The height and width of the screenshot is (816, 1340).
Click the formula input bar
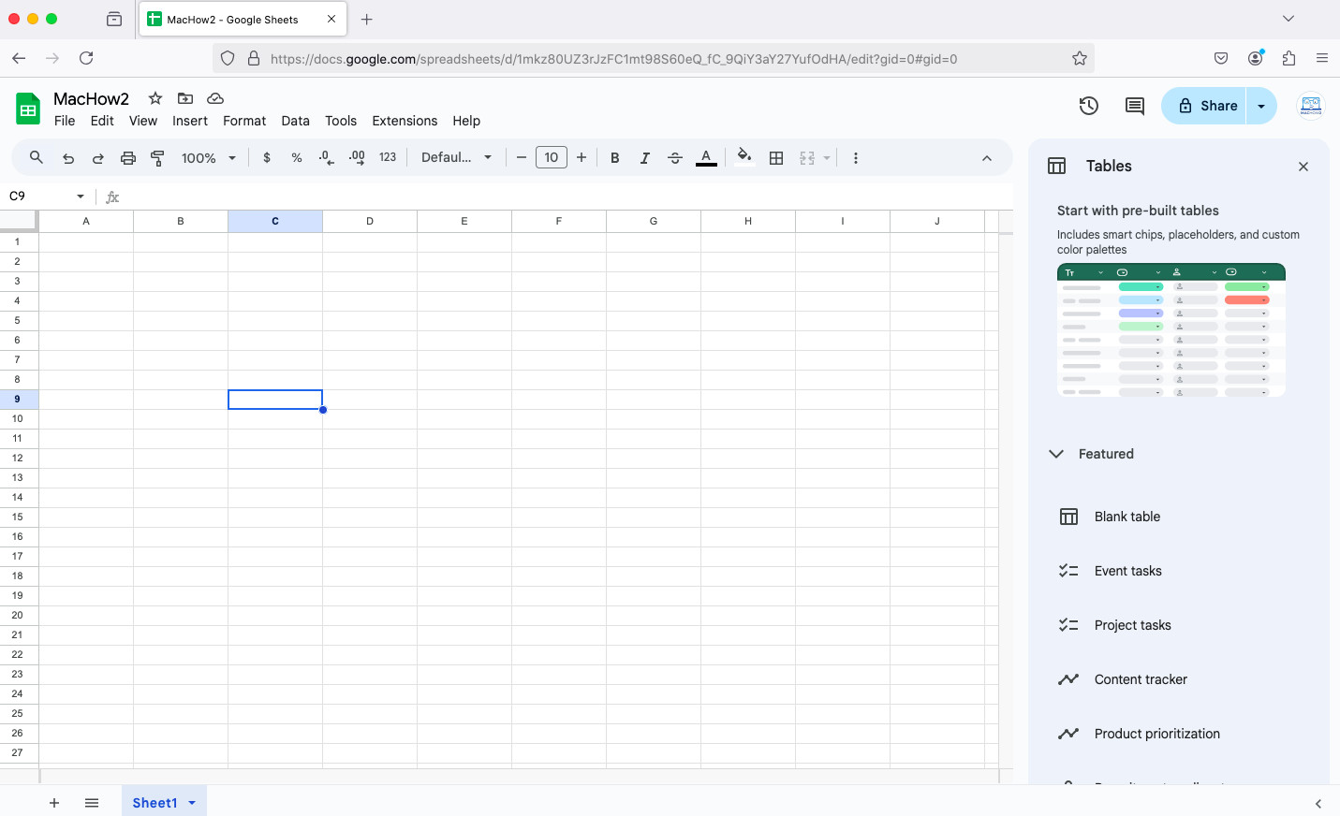click(375, 197)
